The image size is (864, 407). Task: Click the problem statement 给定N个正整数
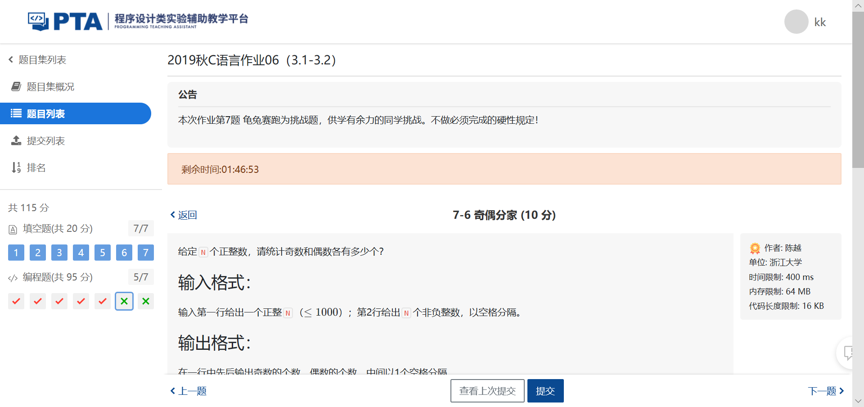tap(281, 251)
